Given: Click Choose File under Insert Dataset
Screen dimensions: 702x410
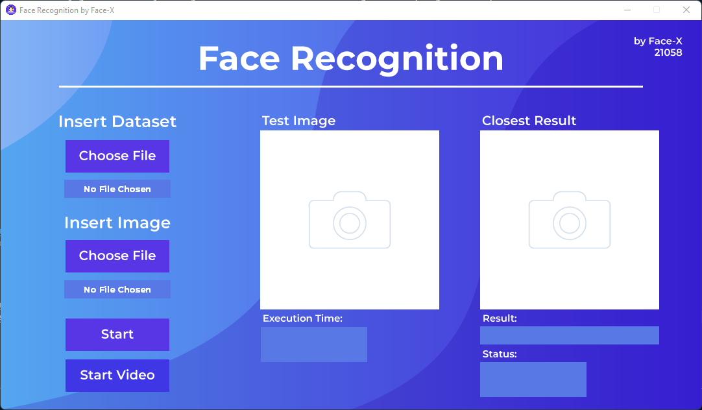Looking at the screenshot, I should click(x=117, y=156).
